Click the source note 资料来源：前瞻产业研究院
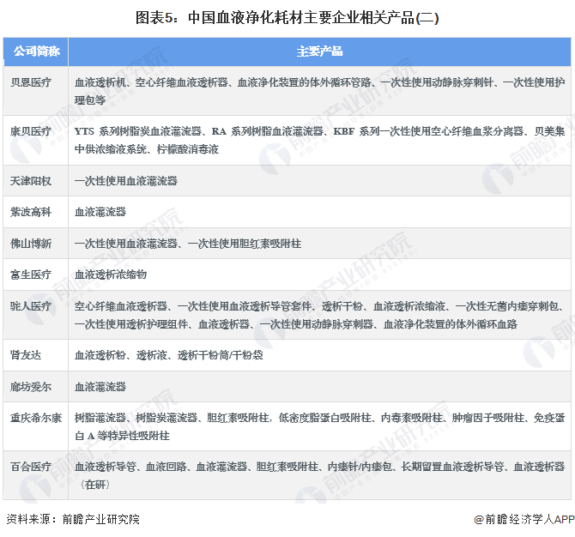This screenshot has height=537, width=575. coord(73,519)
